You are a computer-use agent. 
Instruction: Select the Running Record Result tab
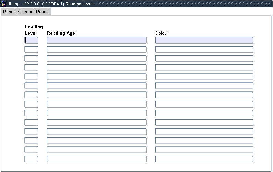pyautogui.click(x=26, y=12)
